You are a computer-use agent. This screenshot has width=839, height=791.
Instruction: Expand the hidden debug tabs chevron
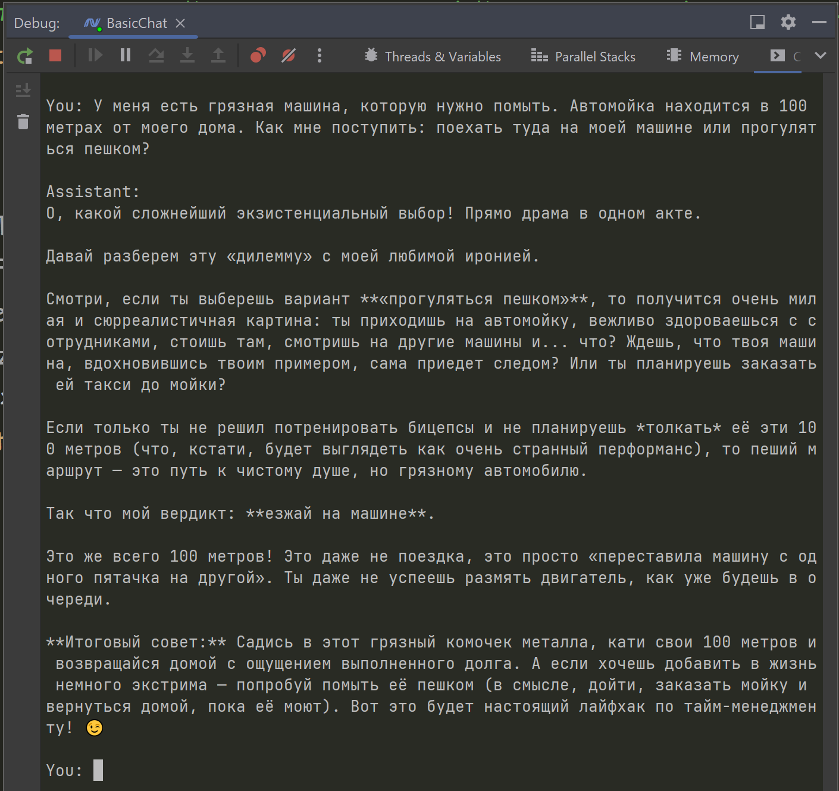[x=821, y=55]
